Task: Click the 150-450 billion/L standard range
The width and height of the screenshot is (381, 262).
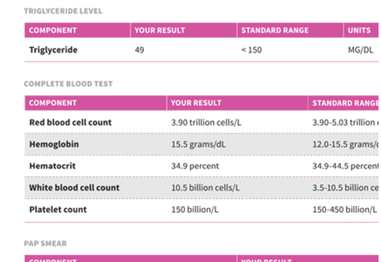Action: pos(344,209)
